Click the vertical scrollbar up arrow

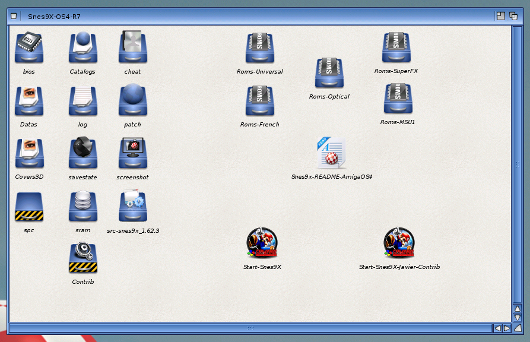517,309
